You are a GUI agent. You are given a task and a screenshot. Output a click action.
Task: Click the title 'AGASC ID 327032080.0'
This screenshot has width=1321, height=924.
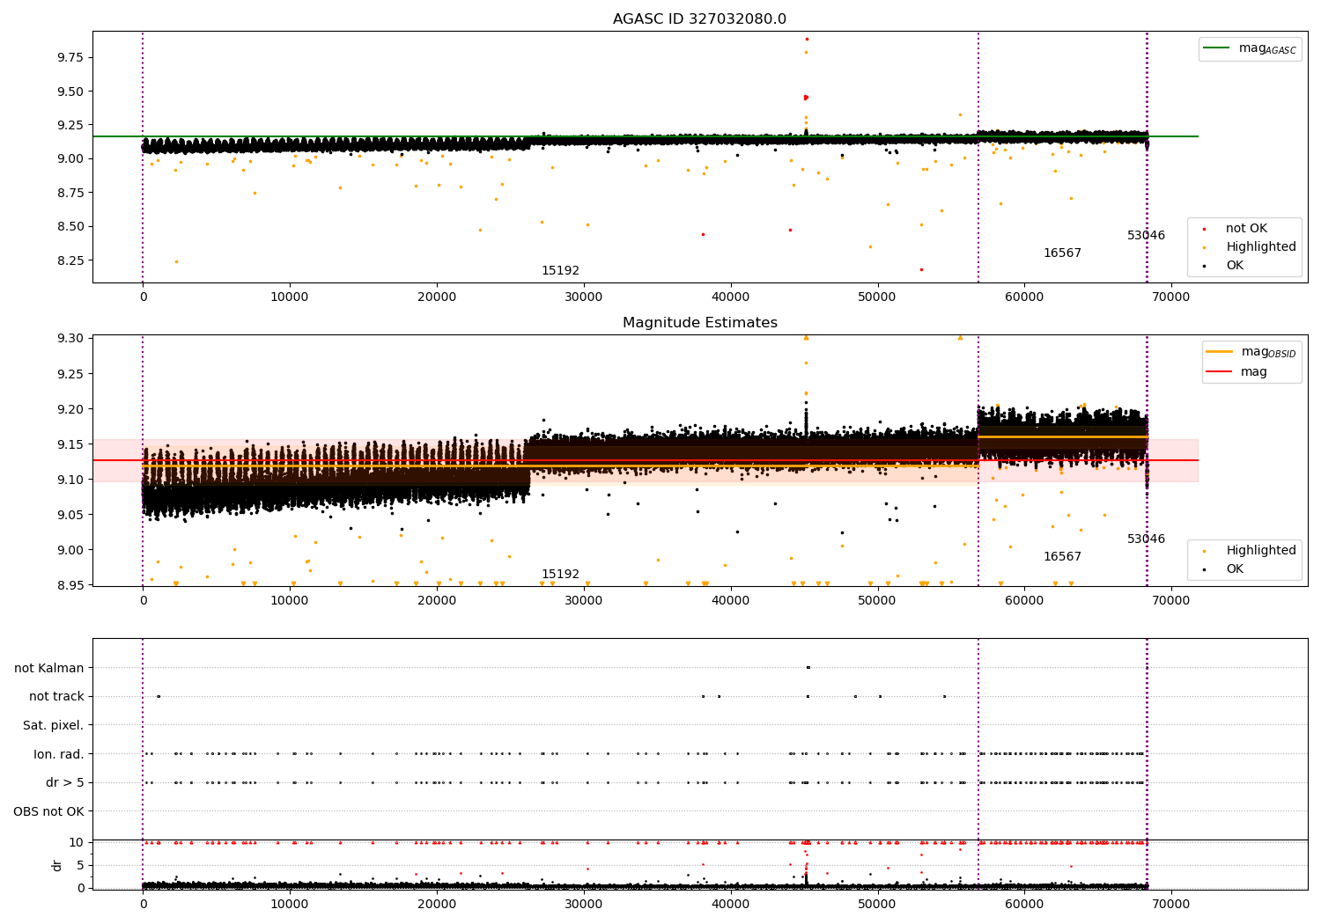tap(699, 19)
